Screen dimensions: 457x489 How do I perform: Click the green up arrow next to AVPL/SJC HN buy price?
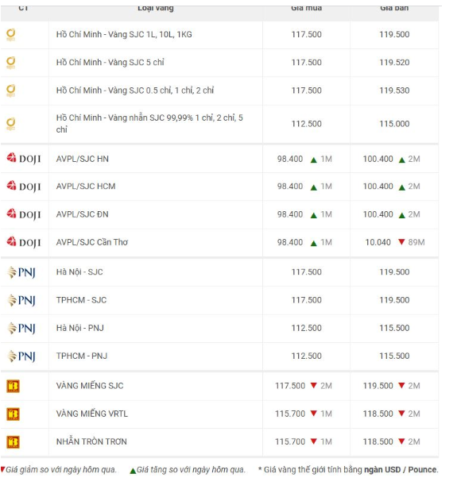point(314,160)
